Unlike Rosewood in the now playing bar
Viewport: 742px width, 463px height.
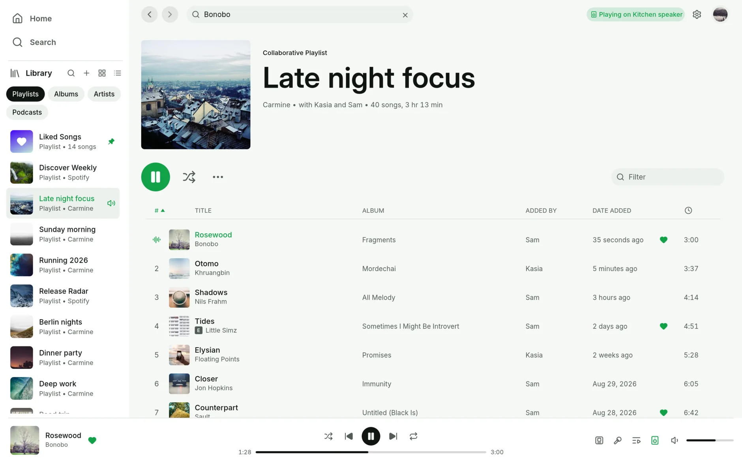point(92,440)
